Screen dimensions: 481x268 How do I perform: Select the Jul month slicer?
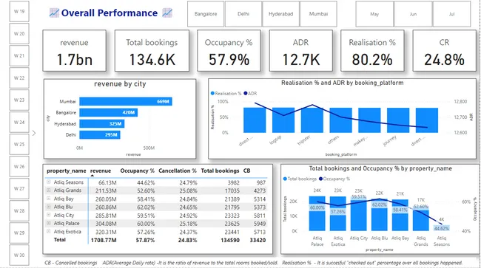[x=451, y=14]
